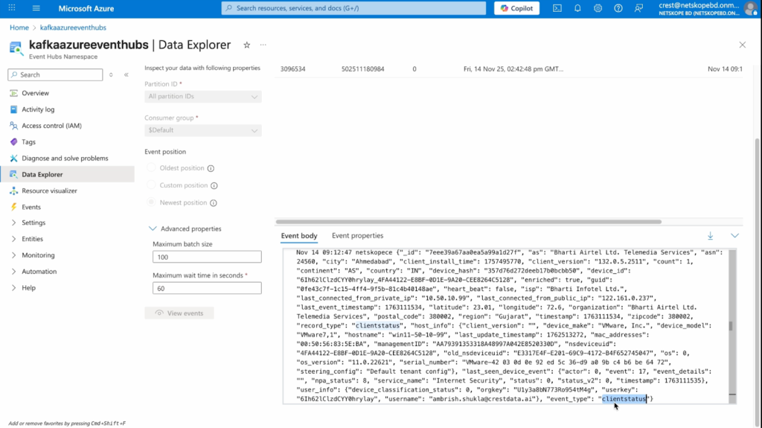Select Custom position radio button
This screenshot has width=762, height=428.
151,185
